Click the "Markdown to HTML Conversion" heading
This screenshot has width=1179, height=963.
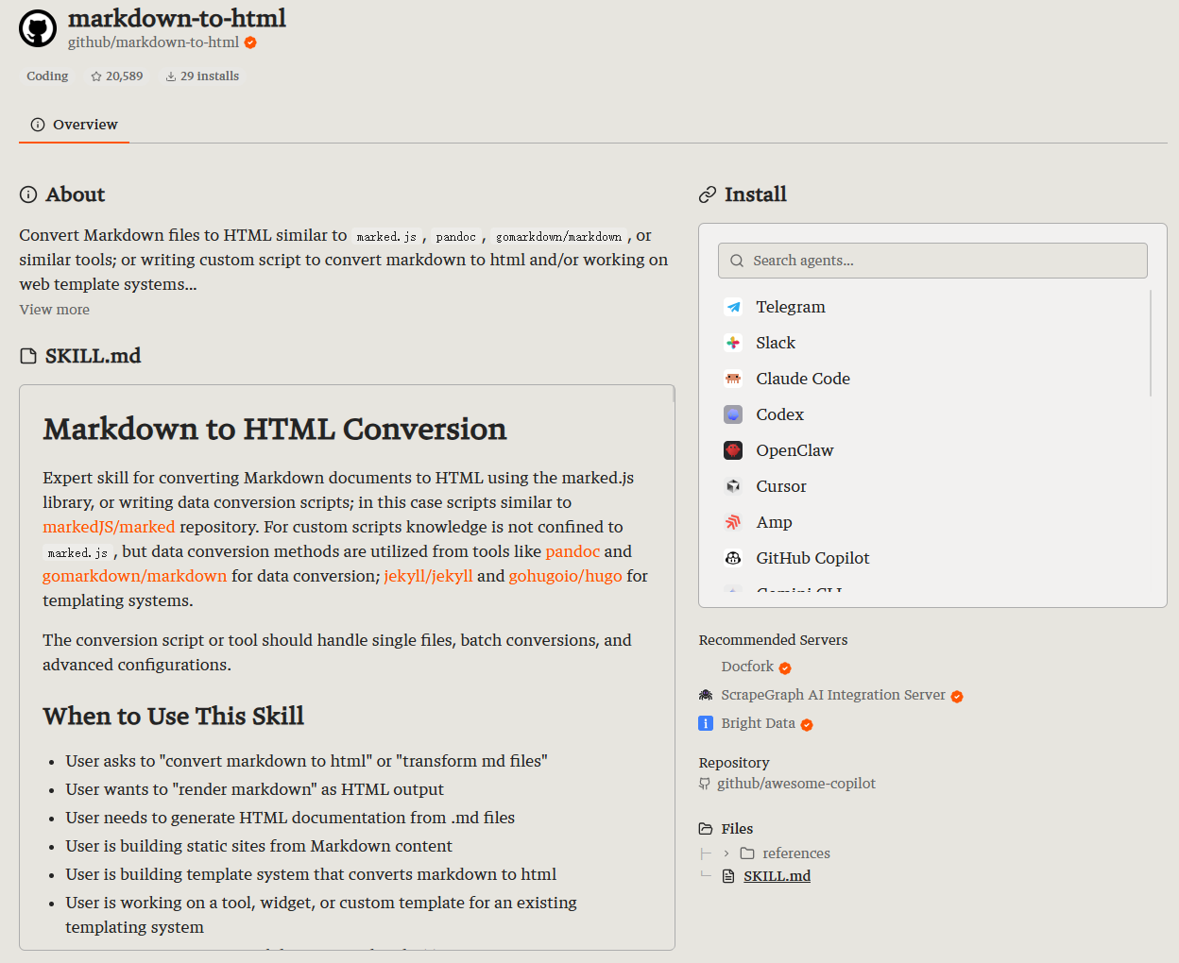[x=275, y=430]
